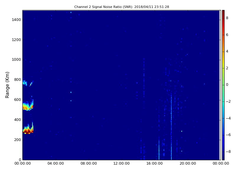Click colorbar value −8 label
The width and height of the screenshot is (236, 177).
point(228,152)
